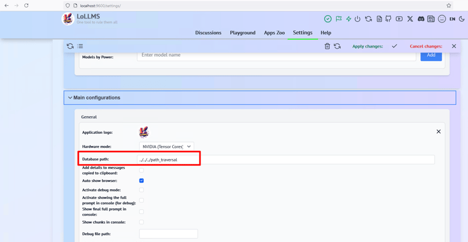
Task: Click the lightning bolt icon in header
Action: coord(349,19)
